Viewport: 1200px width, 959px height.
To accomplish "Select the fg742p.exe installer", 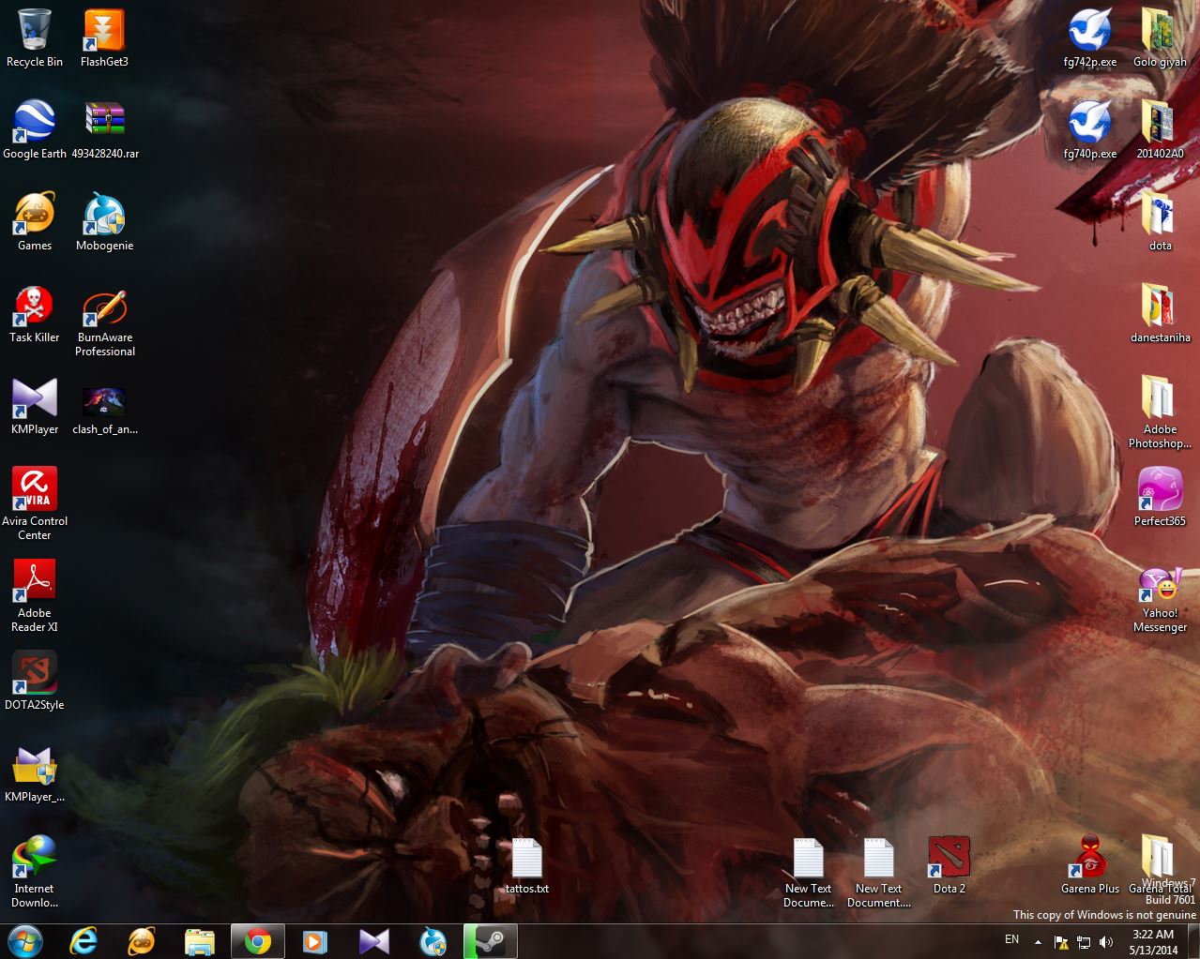I will [x=1089, y=38].
